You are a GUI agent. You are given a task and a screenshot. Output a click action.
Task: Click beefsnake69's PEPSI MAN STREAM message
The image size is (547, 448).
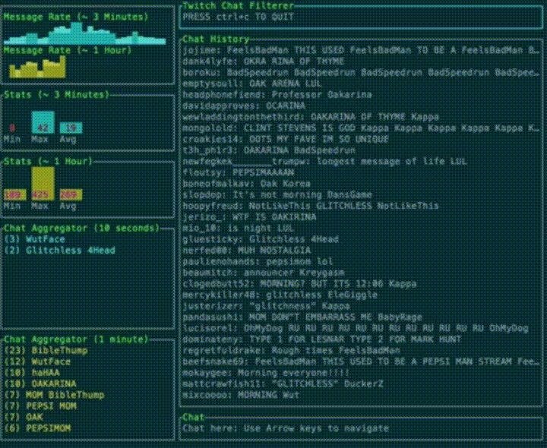click(361, 361)
